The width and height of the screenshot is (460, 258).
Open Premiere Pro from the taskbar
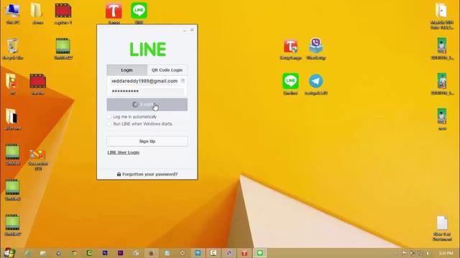(x=120, y=253)
